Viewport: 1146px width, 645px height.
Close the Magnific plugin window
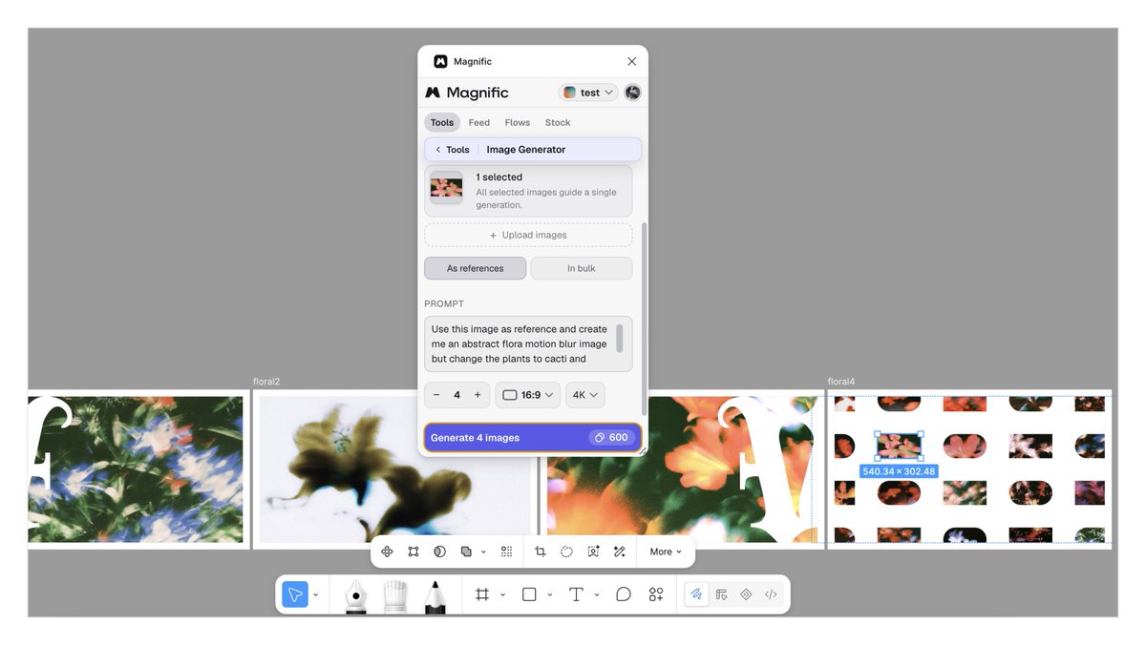pyautogui.click(x=631, y=61)
